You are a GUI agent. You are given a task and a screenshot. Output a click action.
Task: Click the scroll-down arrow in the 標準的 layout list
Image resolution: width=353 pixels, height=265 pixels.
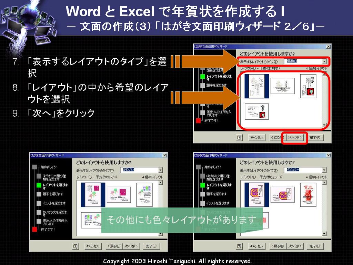(324, 125)
